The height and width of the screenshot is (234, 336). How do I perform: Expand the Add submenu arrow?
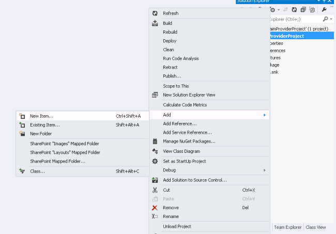(x=265, y=115)
